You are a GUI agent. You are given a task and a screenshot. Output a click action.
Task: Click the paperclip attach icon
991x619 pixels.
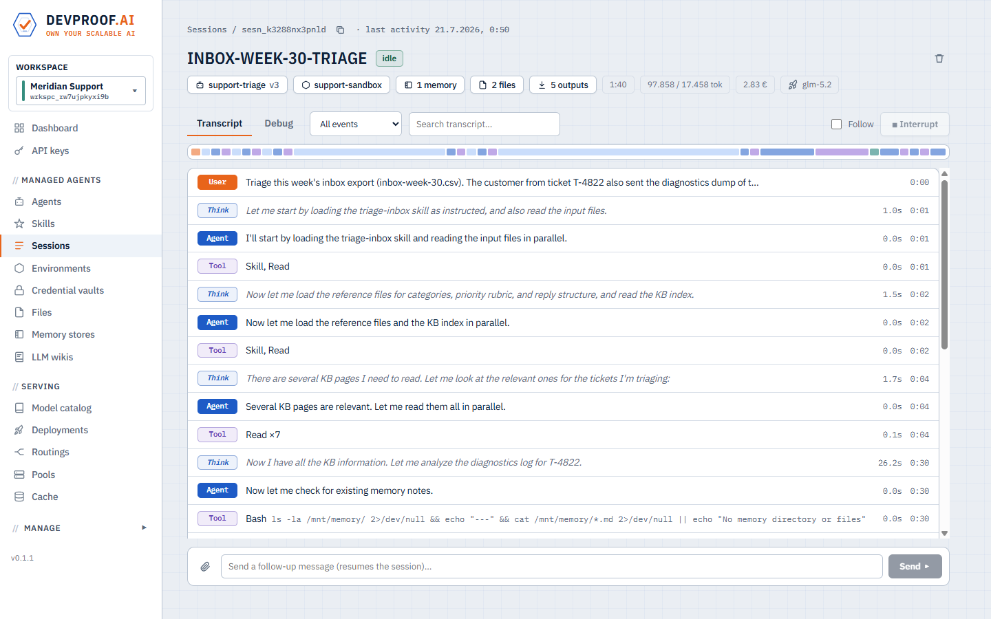(205, 567)
